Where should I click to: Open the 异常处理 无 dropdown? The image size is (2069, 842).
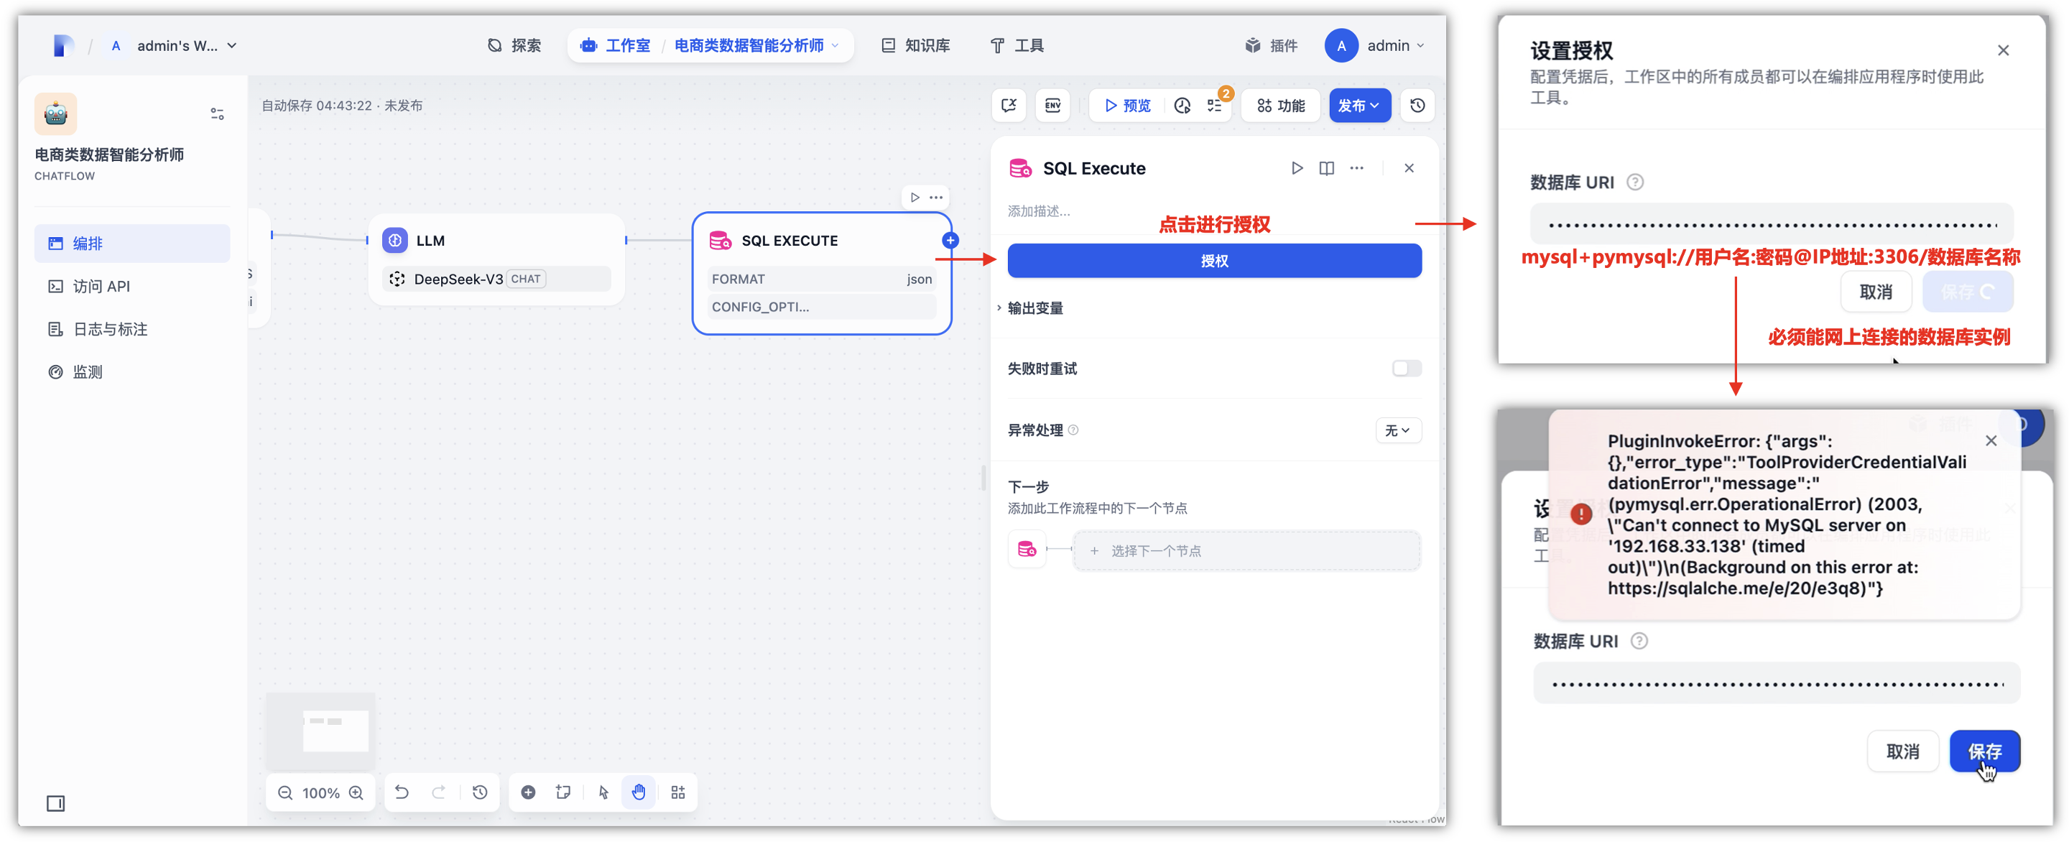click(x=1397, y=430)
